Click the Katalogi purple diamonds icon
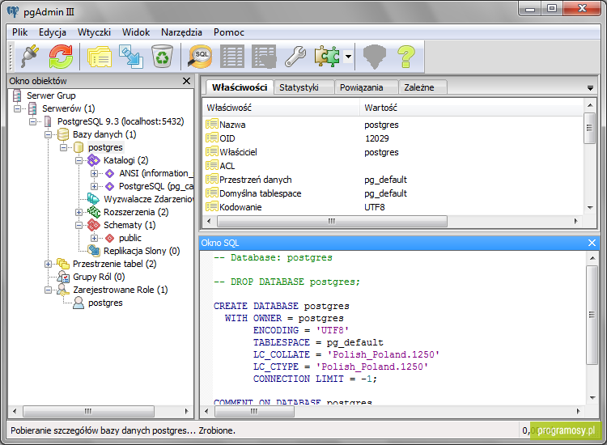Viewport: 607px width, 445px height. point(94,160)
